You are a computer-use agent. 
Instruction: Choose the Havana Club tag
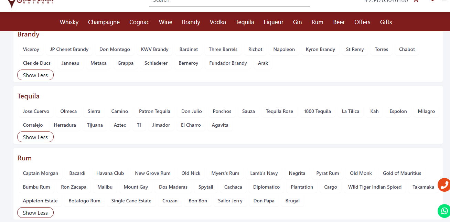click(110, 173)
